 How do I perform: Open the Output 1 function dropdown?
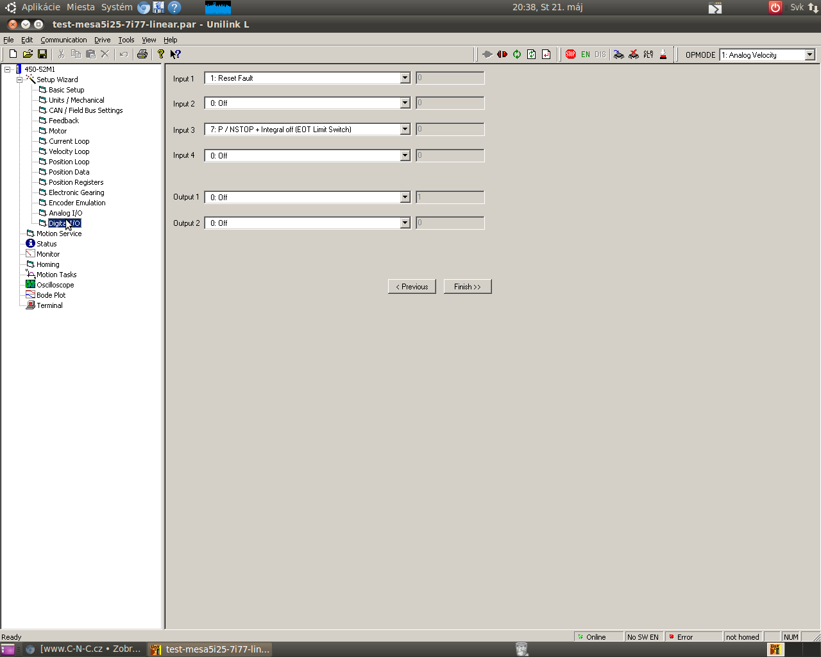[x=405, y=198]
